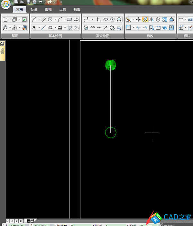
Task: Select the Circle drawing tool
Action: coord(50,20)
